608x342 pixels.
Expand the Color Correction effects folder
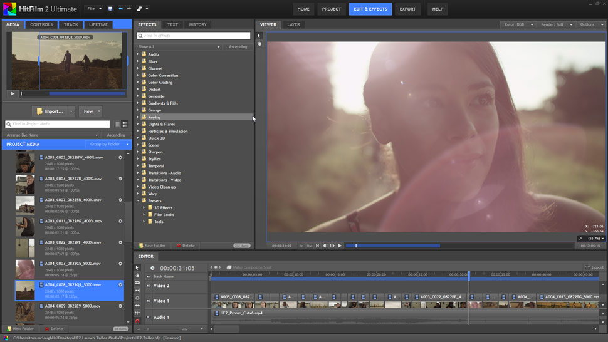click(x=138, y=75)
